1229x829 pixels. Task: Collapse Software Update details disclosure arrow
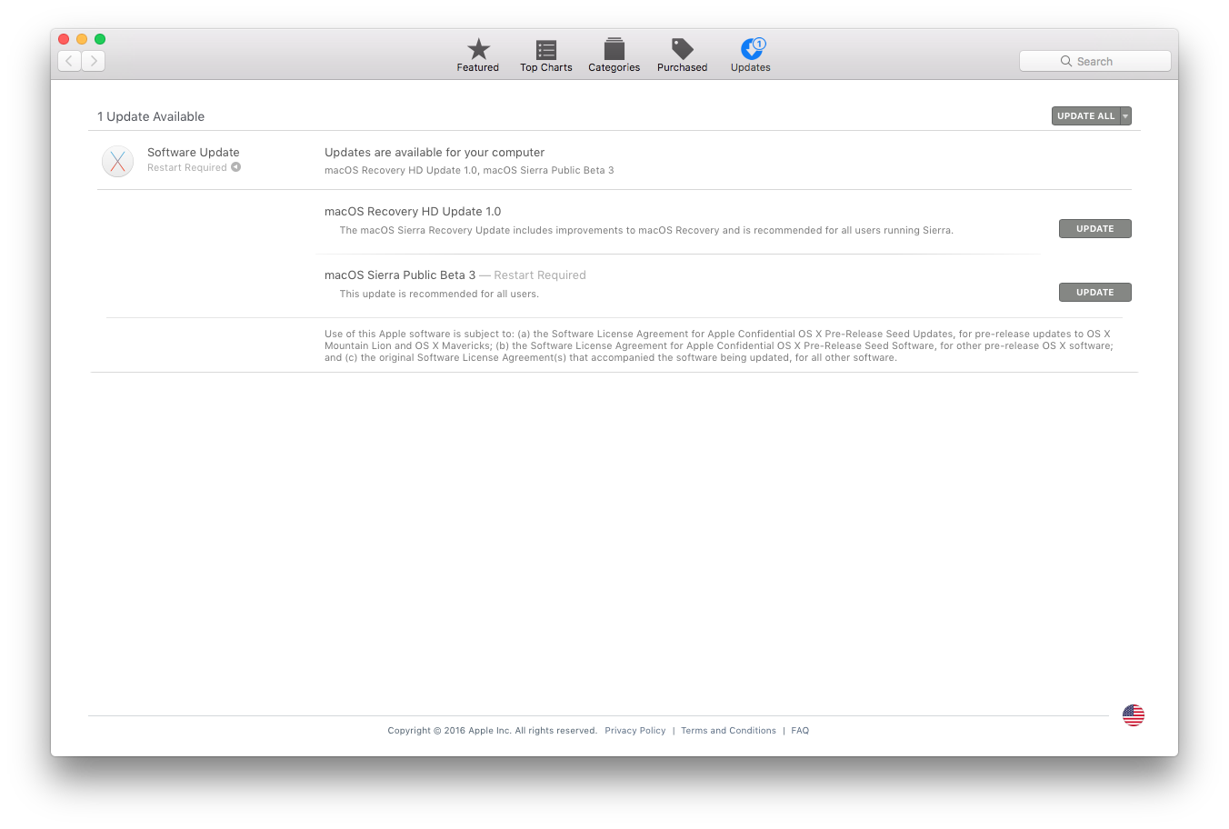235,167
